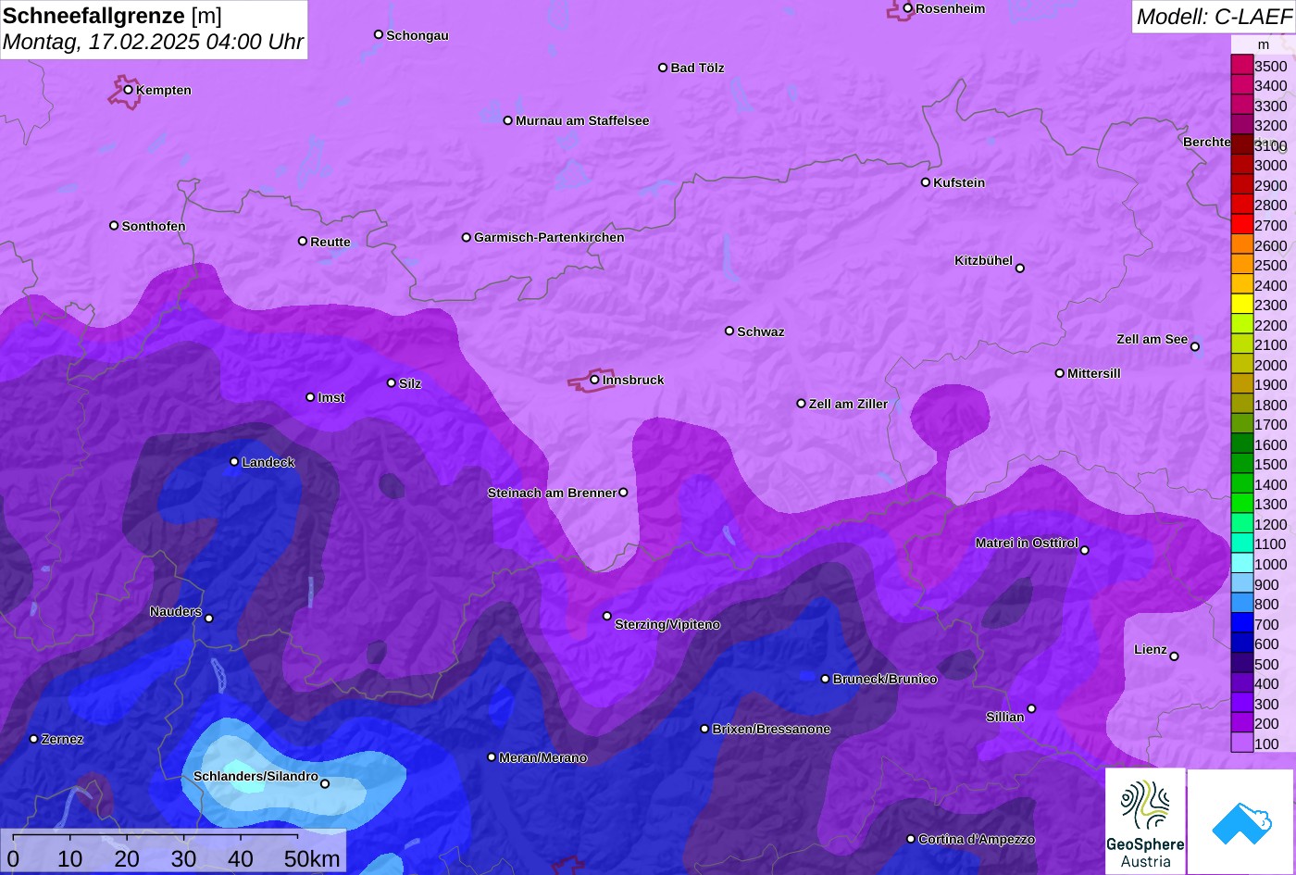Image resolution: width=1296 pixels, height=875 pixels.
Task: Click the Cortina d'Ampezzo location dot
Action: (x=911, y=839)
